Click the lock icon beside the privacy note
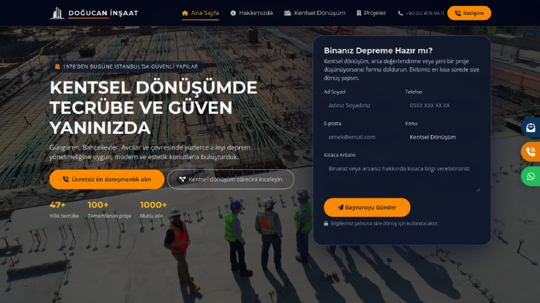The height and width of the screenshot is (303, 540). coord(325,224)
